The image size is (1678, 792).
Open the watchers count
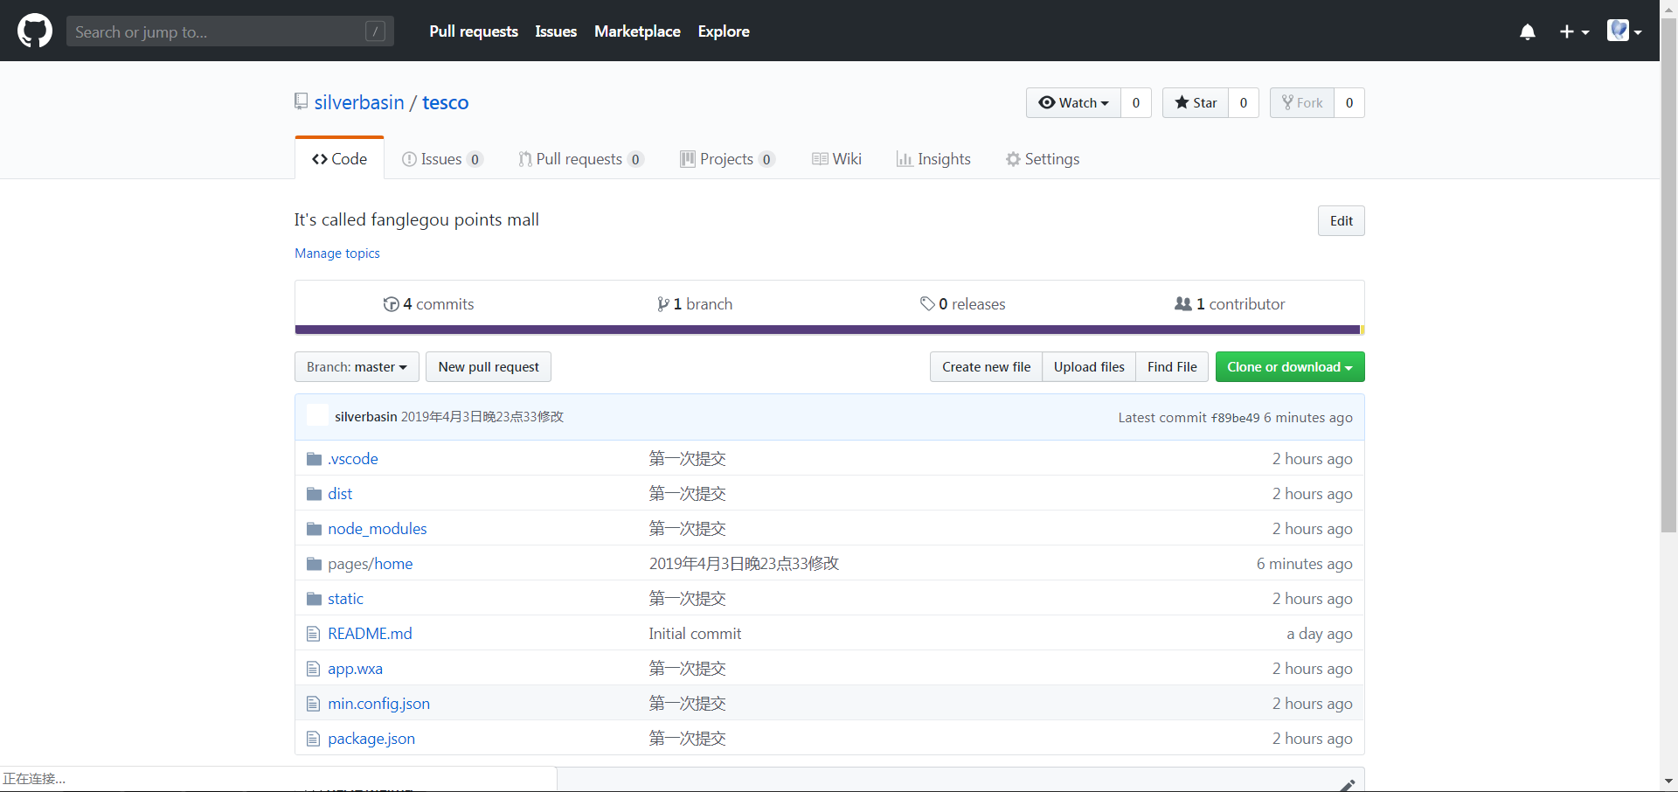[x=1136, y=102]
